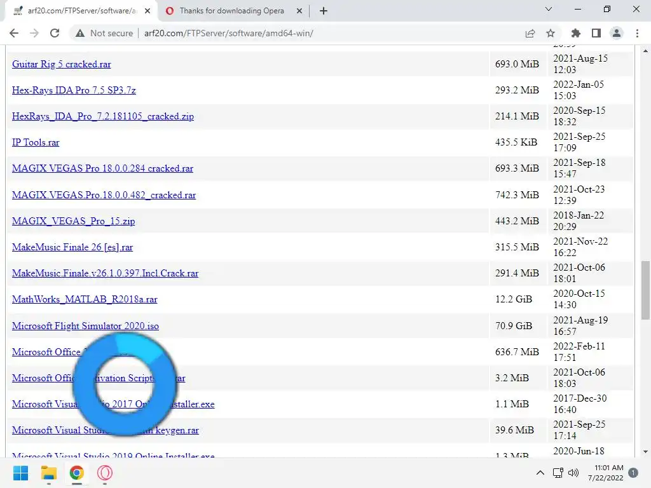Open the Chrome three-dot menu
The width and height of the screenshot is (651, 488).
(x=637, y=33)
